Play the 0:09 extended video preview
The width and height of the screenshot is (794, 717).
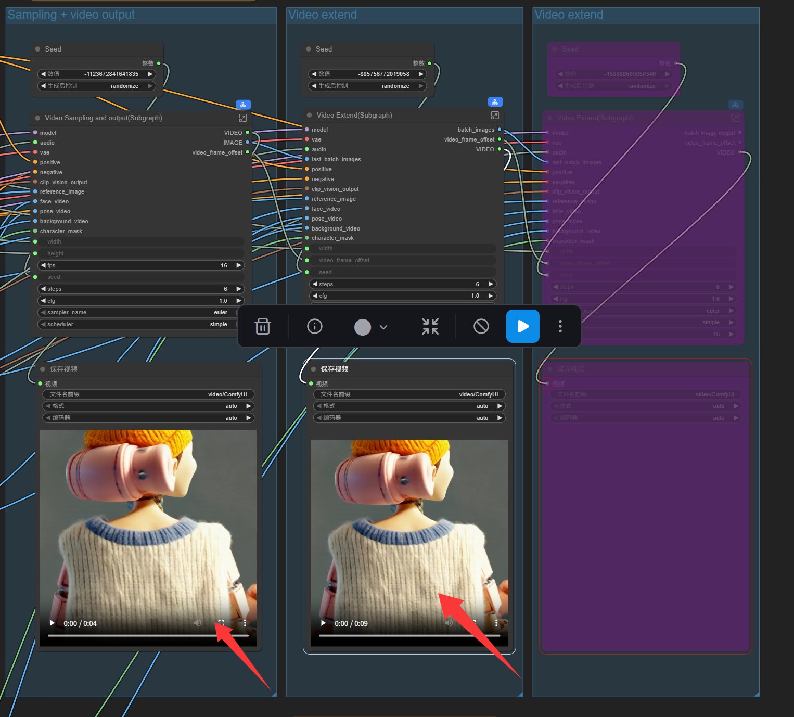pos(323,623)
